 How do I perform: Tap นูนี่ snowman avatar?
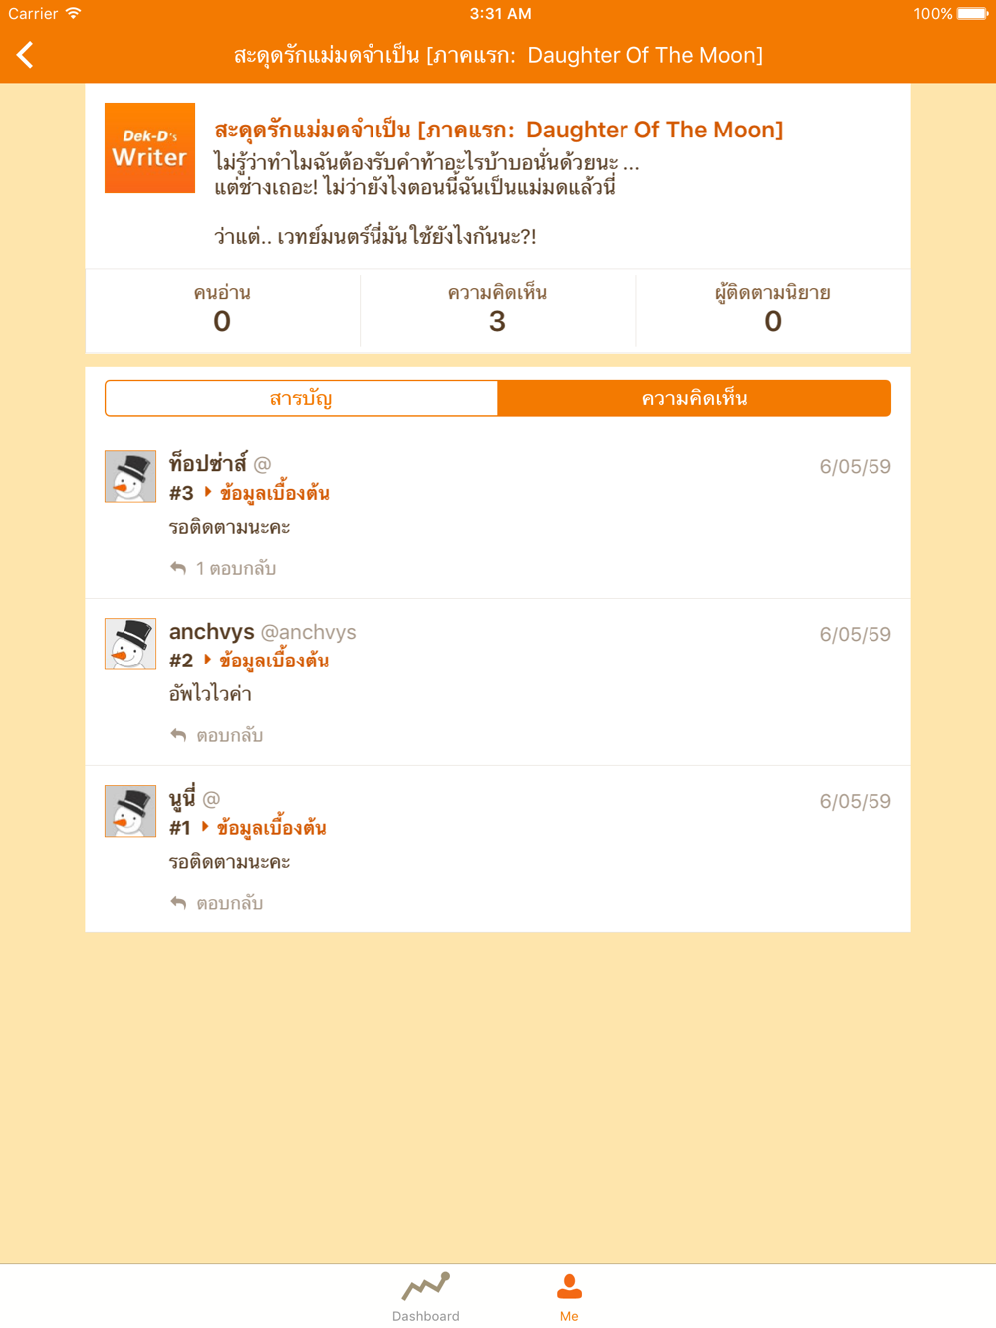pyautogui.click(x=130, y=811)
